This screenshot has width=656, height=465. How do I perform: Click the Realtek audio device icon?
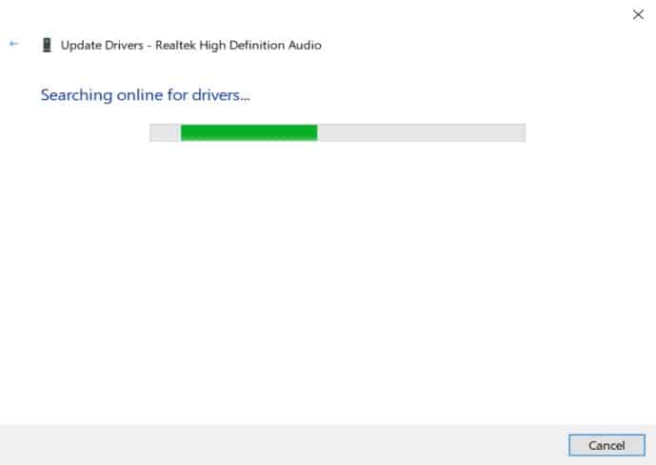[46, 45]
